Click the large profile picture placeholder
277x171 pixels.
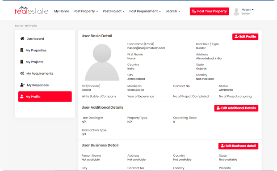(x=102, y=62)
